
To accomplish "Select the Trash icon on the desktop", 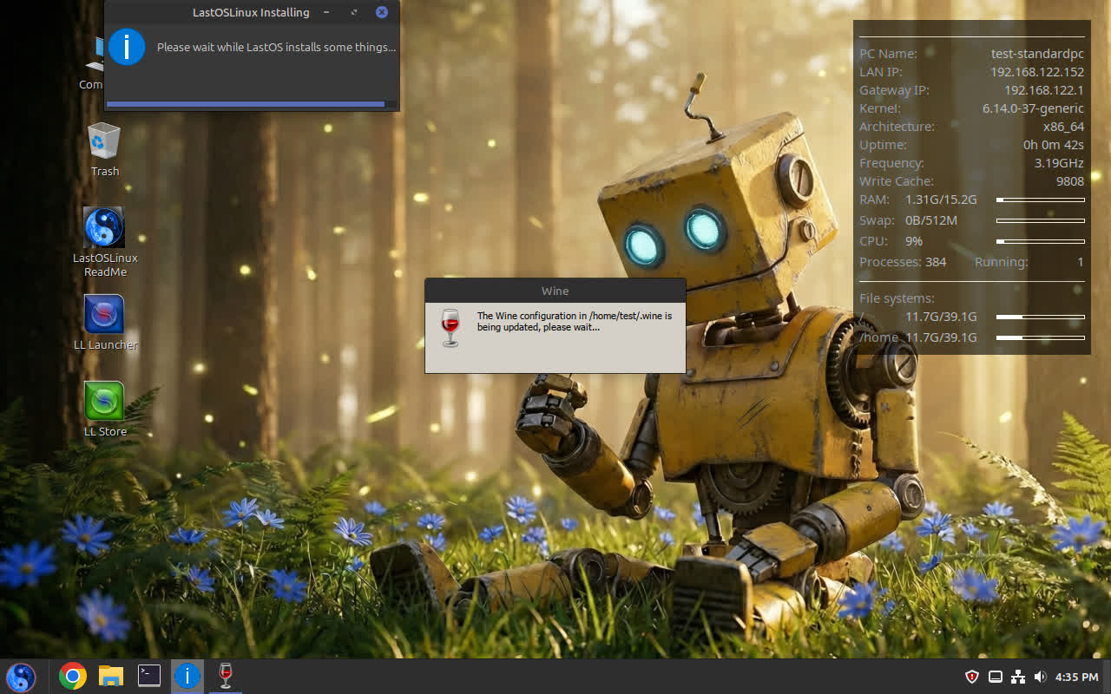I will pos(104,141).
